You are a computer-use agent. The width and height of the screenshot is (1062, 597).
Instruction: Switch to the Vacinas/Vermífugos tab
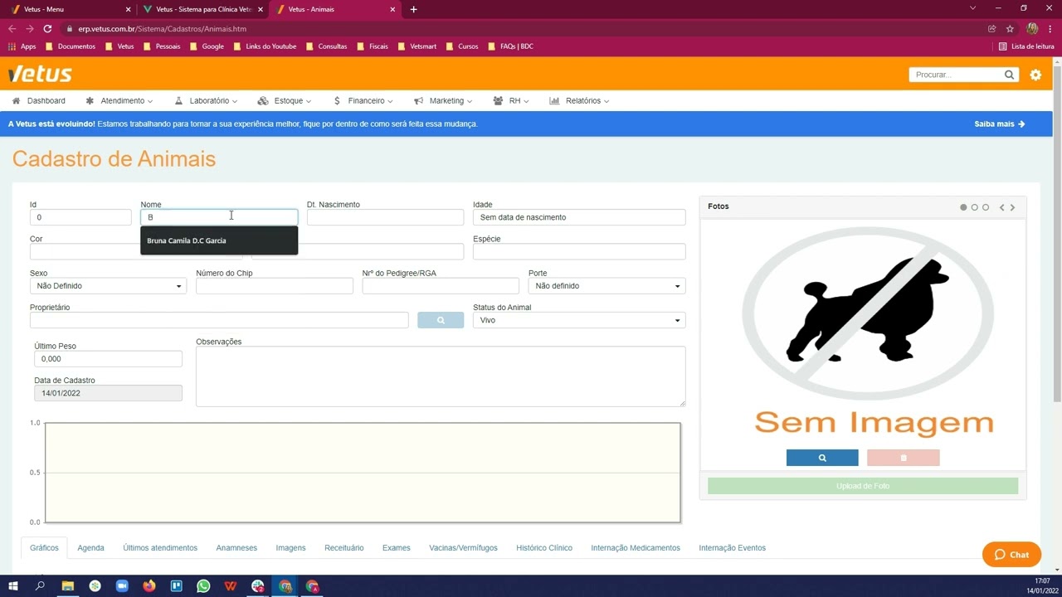click(x=463, y=548)
